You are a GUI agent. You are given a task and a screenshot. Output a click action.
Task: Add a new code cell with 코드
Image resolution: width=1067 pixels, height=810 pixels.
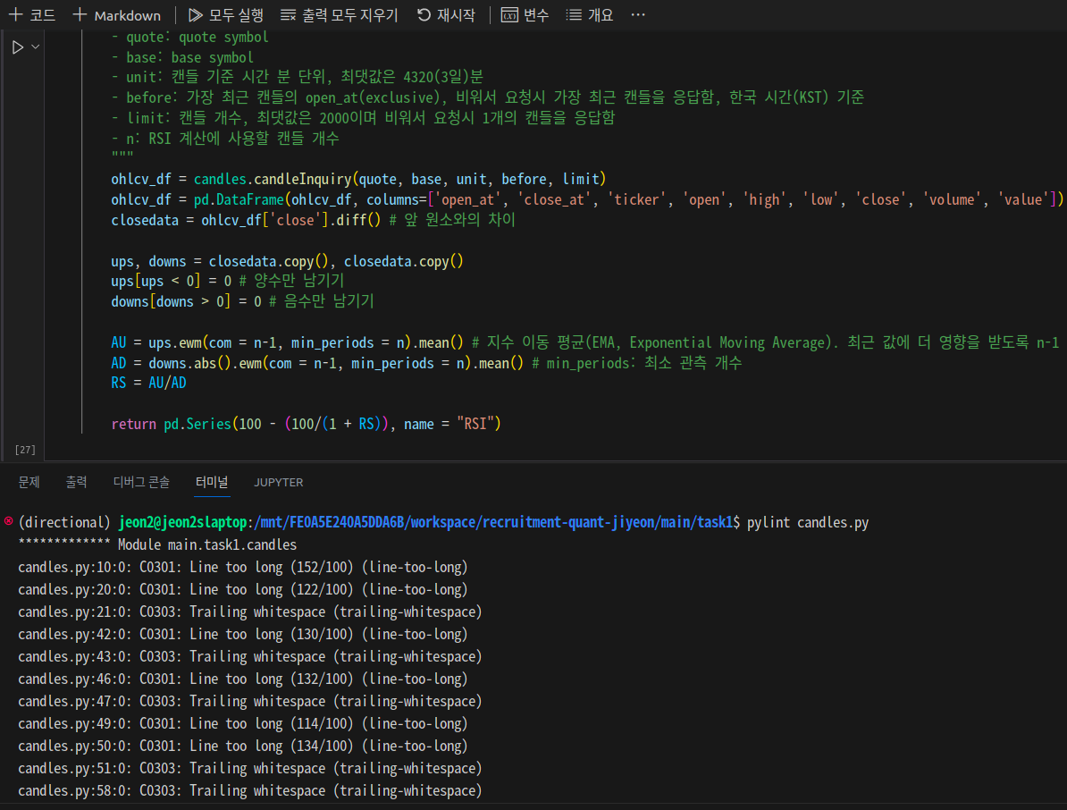(x=31, y=15)
